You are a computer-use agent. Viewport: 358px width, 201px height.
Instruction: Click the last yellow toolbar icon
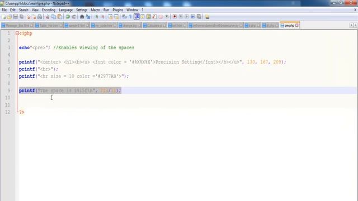click(x=207, y=17)
